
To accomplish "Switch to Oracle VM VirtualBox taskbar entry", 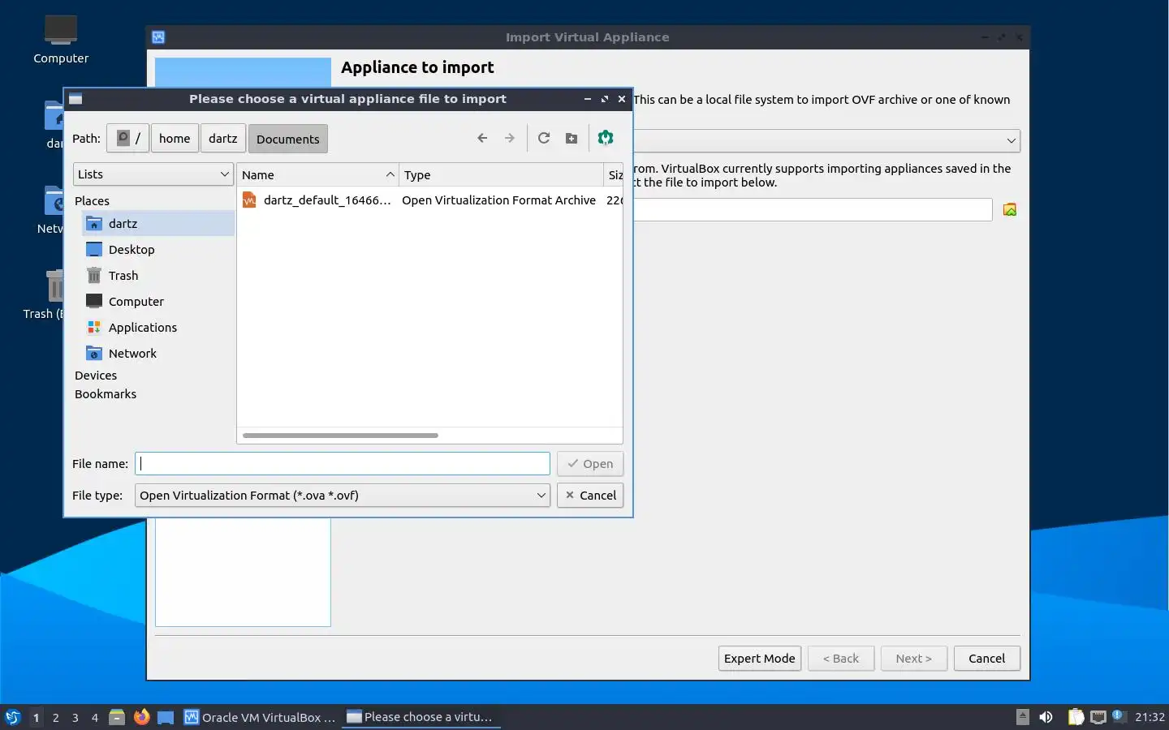I will [260, 717].
